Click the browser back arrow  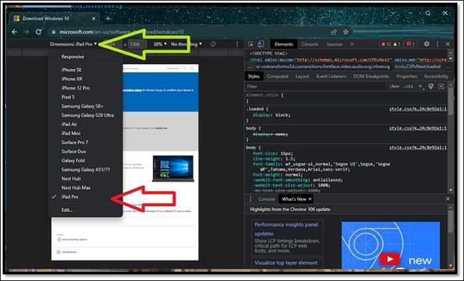coord(14,32)
